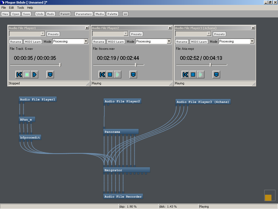Image resolution: width=278 pixels, height=209 pixels.
Task: Click the Save toolbar button
Action: pos(26,14)
